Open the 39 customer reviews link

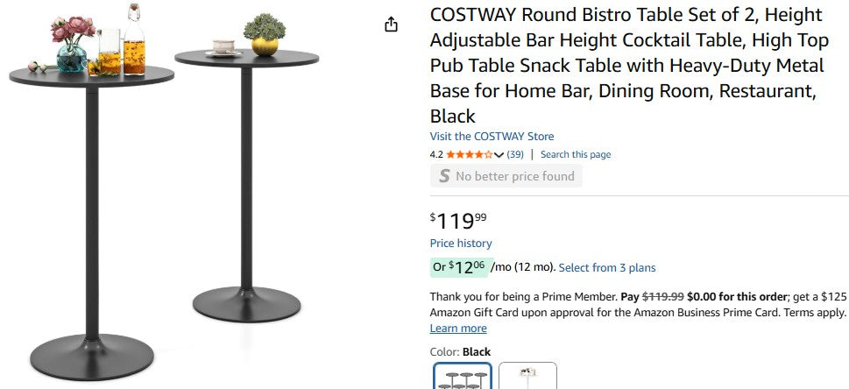click(x=515, y=155)
